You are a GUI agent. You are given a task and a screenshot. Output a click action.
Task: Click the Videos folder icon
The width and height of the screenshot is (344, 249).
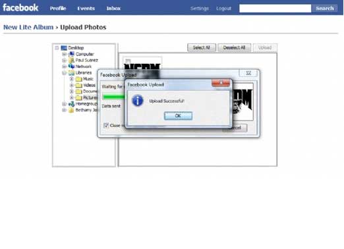click(79, 85)
